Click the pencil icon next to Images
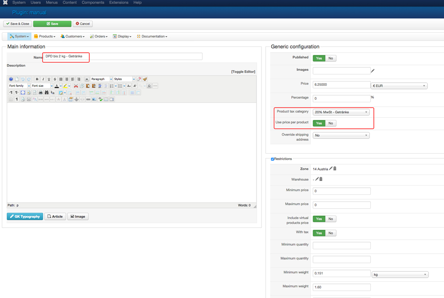 pos(373,70)
